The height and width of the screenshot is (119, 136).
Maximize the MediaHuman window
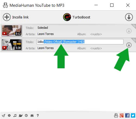click(112, 5)
